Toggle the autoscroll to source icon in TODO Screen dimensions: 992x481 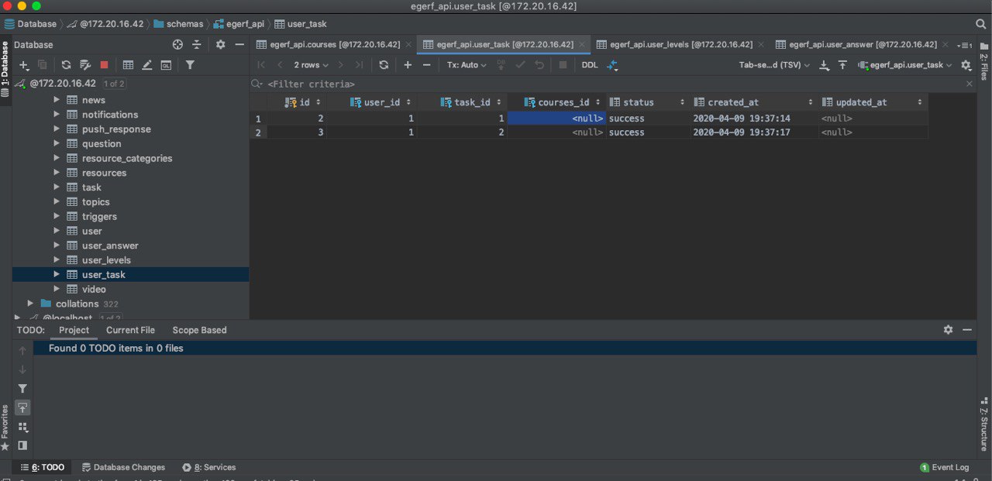[x=22, y=408]
